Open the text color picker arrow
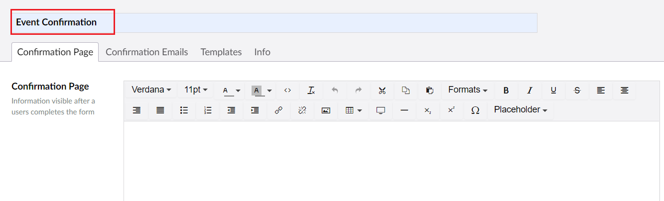The height and width of the screenshot is (201, 664). click(238, 91)
